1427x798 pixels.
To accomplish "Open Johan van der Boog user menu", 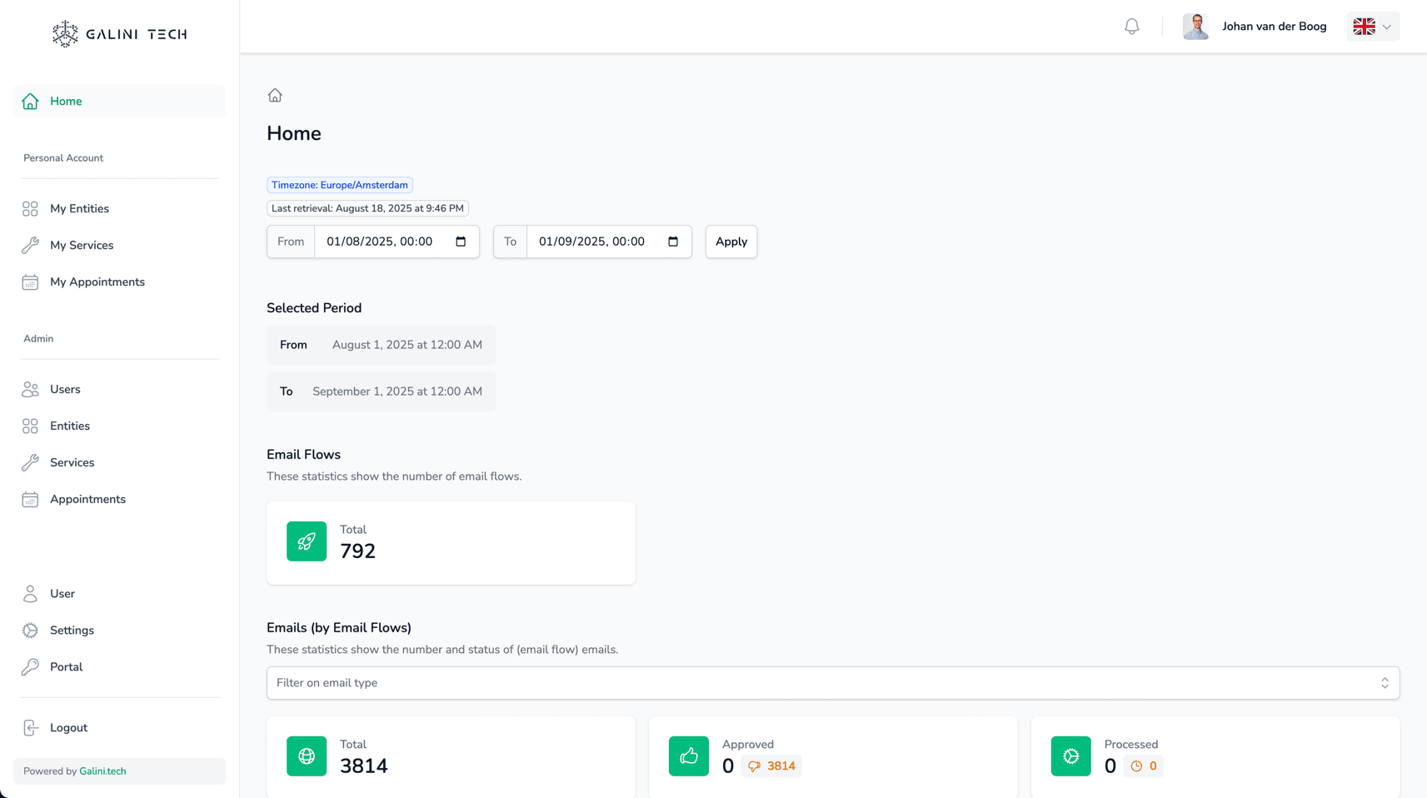I will tap(1255, 27).
